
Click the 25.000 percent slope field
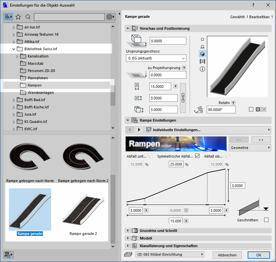click(176, 164)
